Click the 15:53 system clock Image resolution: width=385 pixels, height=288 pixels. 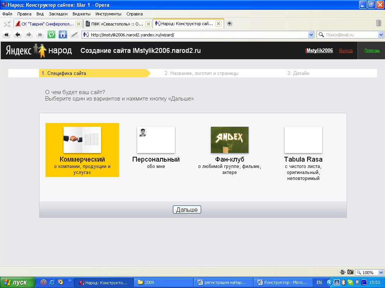(x=374, y=282)
